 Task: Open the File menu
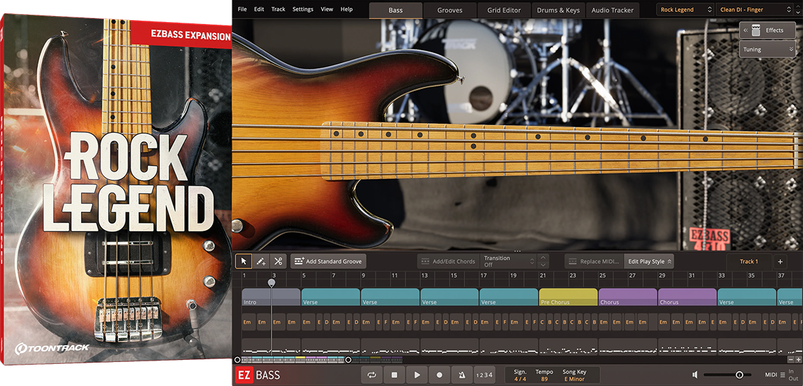tap(242, 9)
